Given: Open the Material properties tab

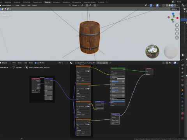Looking at the screenshot, I should click(182, 113).
